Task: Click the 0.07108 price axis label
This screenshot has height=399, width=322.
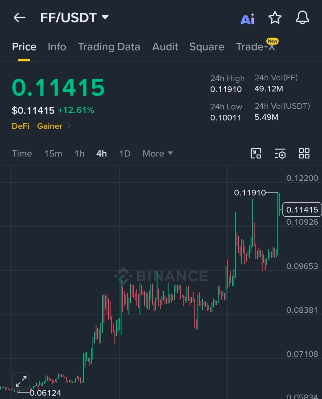Action: [302, 354]
